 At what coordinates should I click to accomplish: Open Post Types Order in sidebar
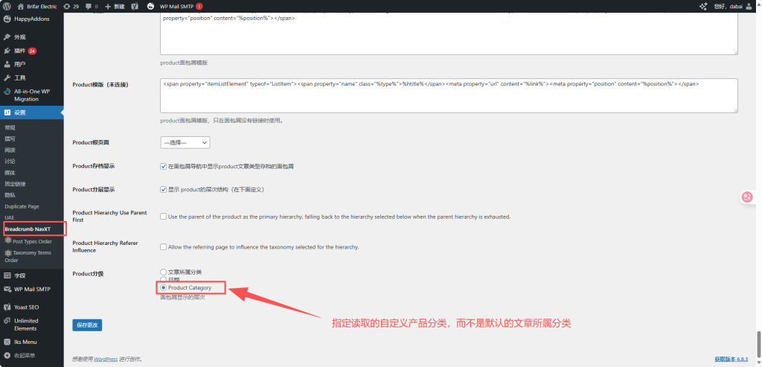click(x=32, y=241)
